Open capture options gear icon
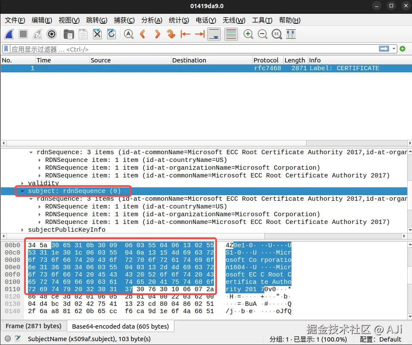Image resolution: width=412 pixels, height=345 pixels. click(x=52, y=34)
